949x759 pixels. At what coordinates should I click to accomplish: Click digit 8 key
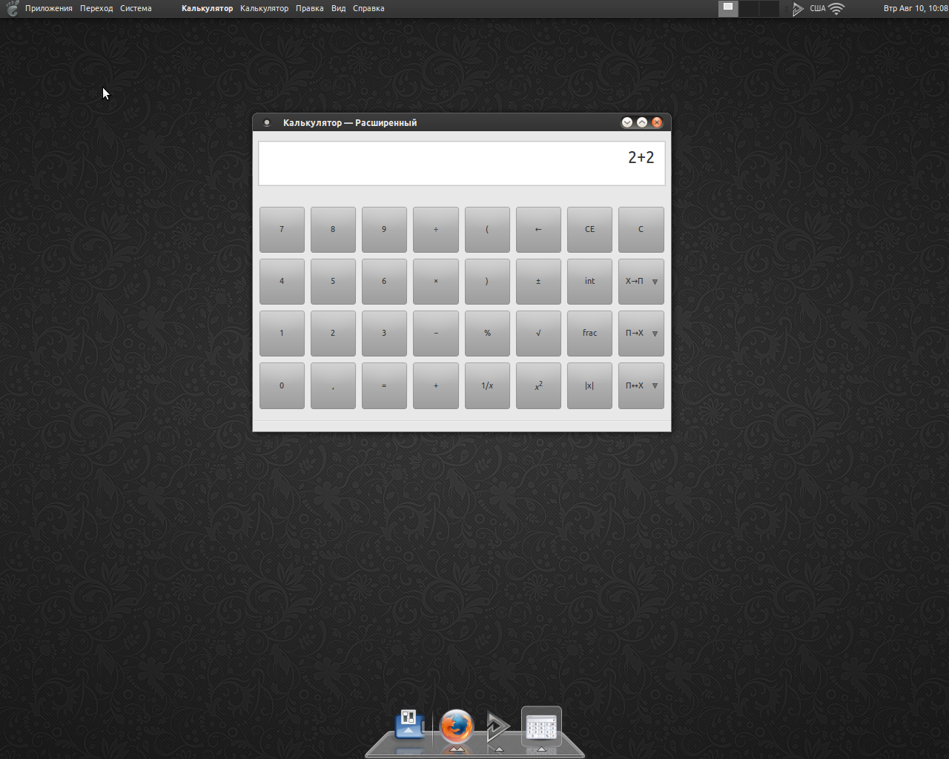click(x=333, y=230)
